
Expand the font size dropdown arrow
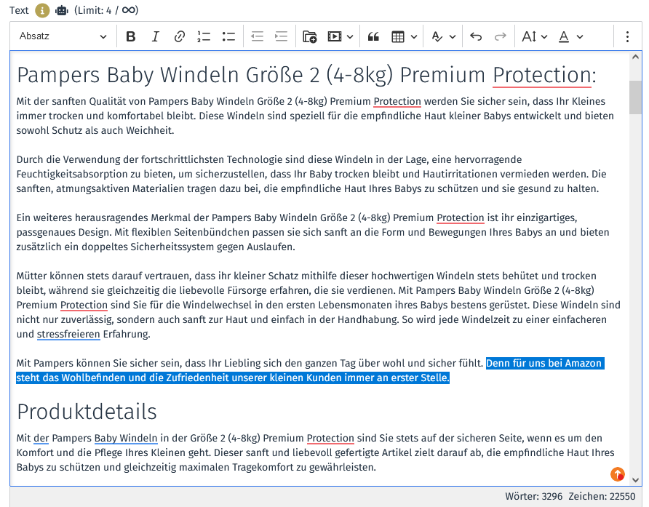[544, 37]
